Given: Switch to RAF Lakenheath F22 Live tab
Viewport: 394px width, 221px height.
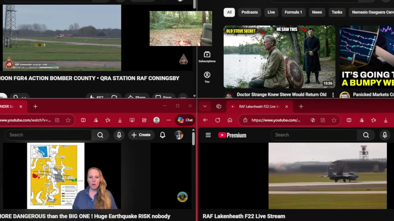Looking at the screenshot, I should 259,107.
